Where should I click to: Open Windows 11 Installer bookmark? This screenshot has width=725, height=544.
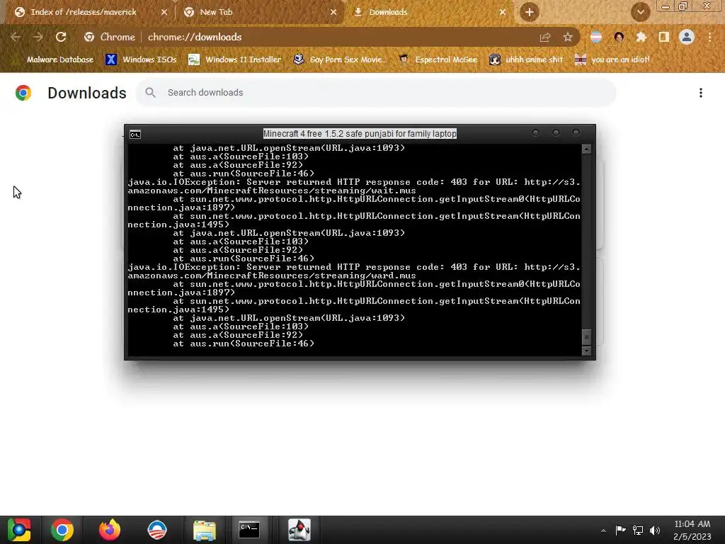click(x=235, y=59)
